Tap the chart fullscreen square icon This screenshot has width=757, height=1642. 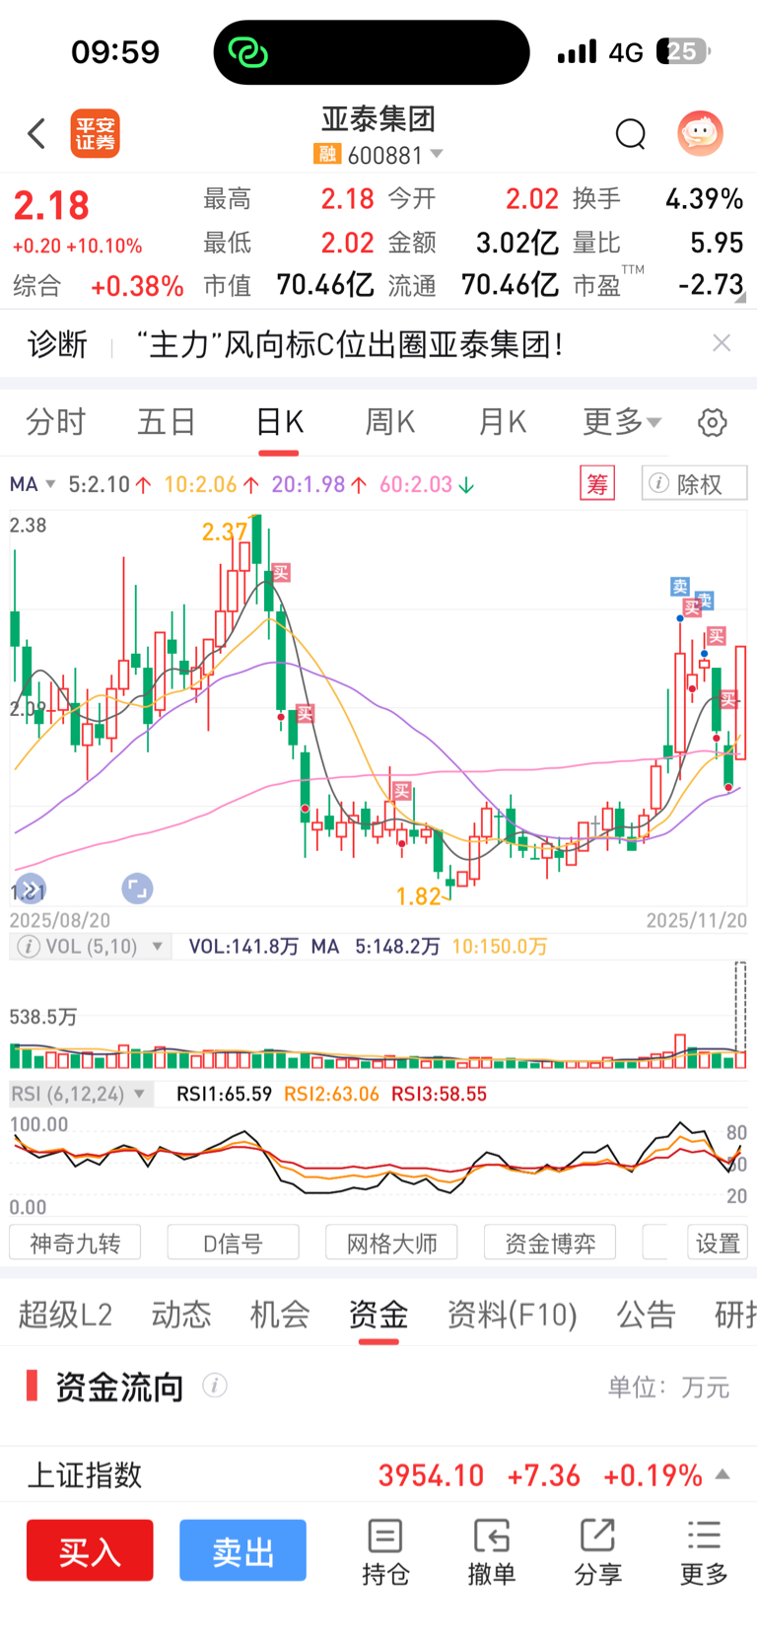pyautogui.click(x=137, y=888)
